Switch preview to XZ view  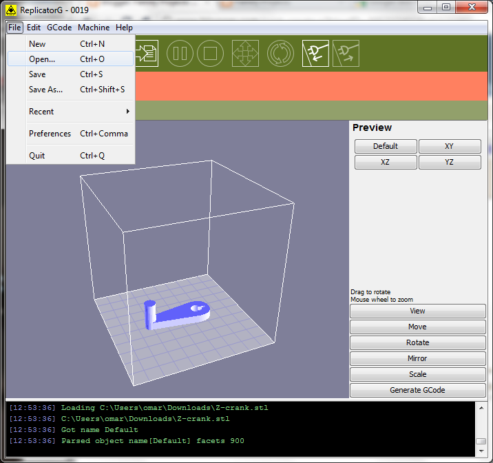386,162
